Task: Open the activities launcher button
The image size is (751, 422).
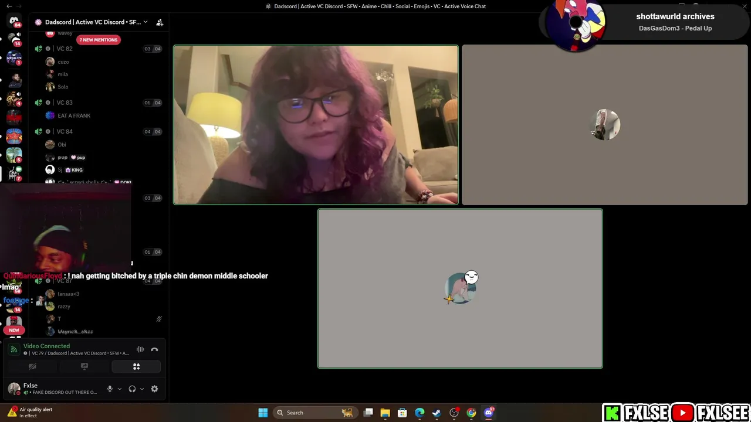Action: coord(136,366)
